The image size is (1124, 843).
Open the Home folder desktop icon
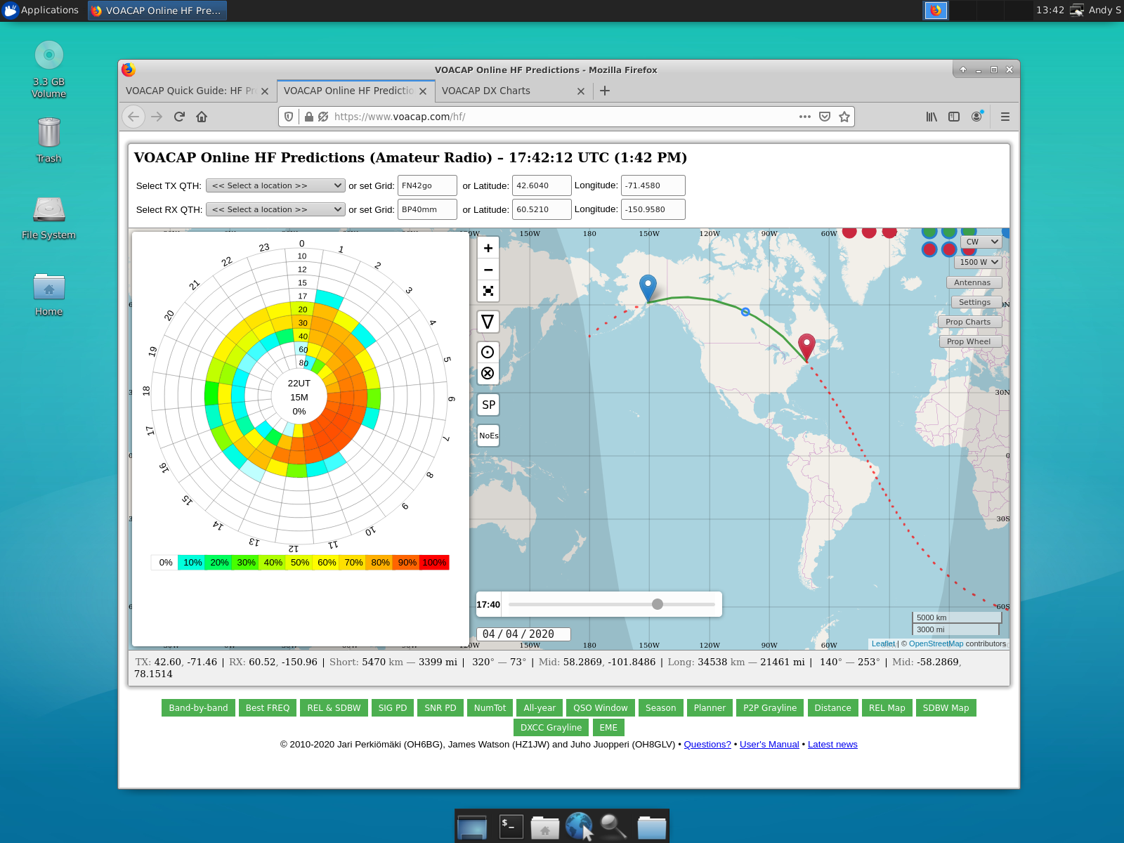point(49,294)
